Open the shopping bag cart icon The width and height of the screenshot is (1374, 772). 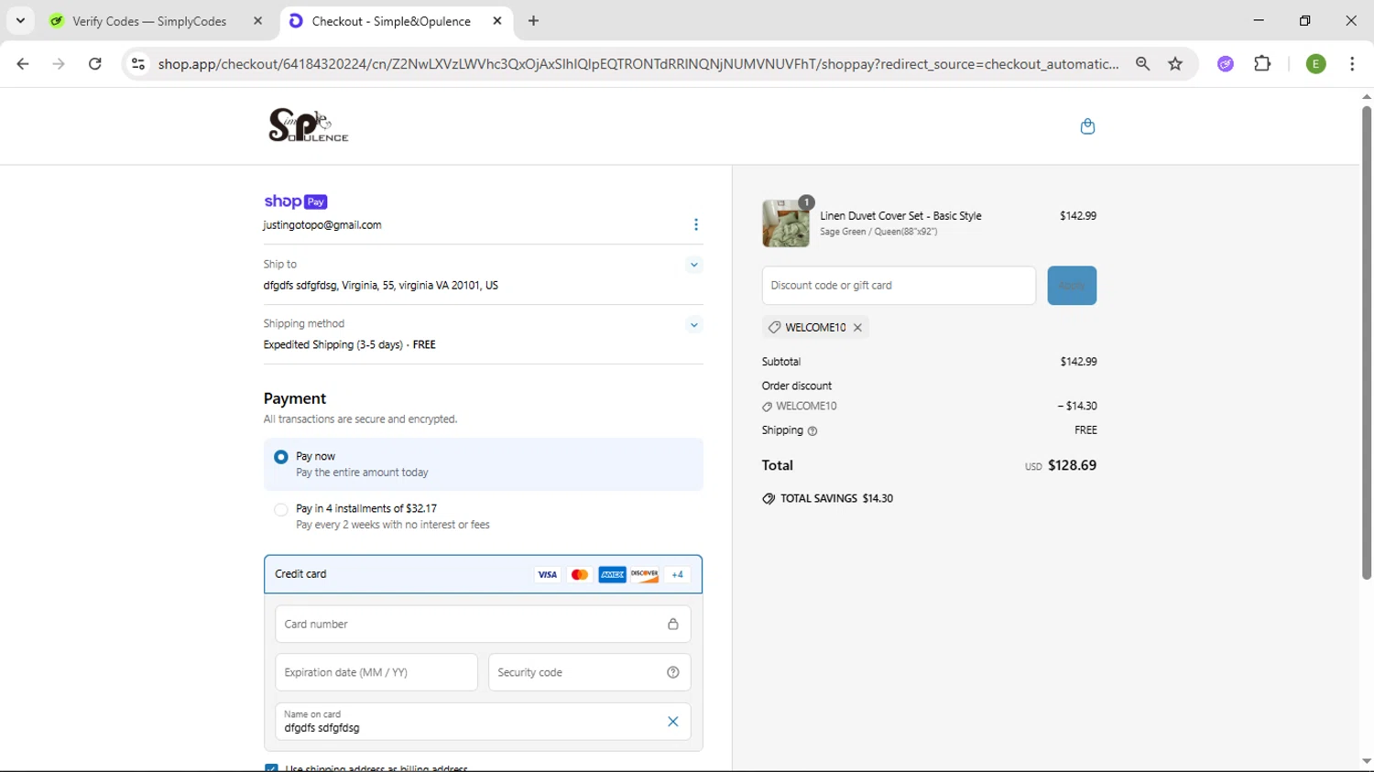tap(1087, 126)
